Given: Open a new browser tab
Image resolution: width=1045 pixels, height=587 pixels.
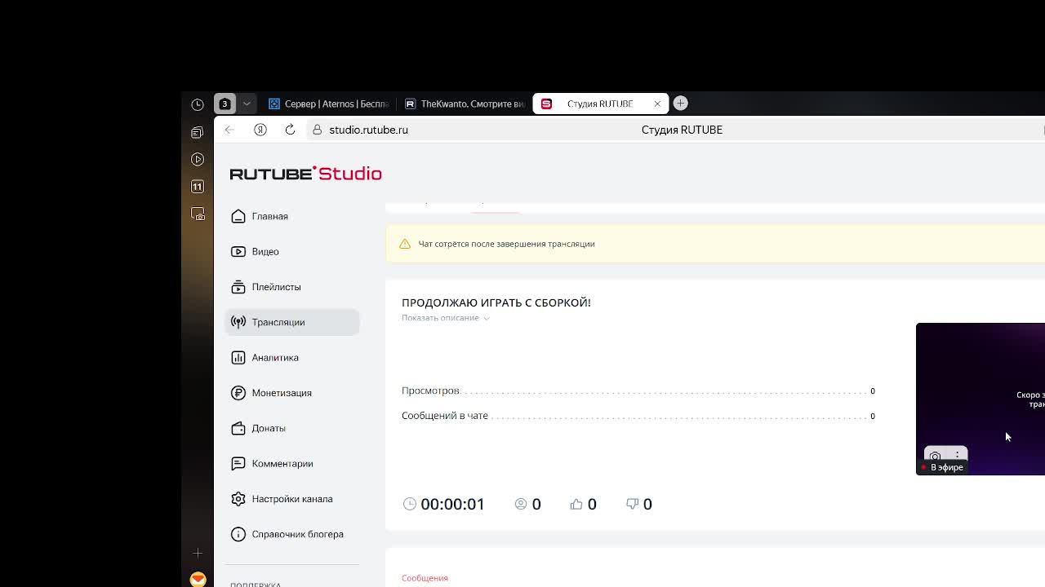Looking at the screenshot, I should click(x=680, y=103).
